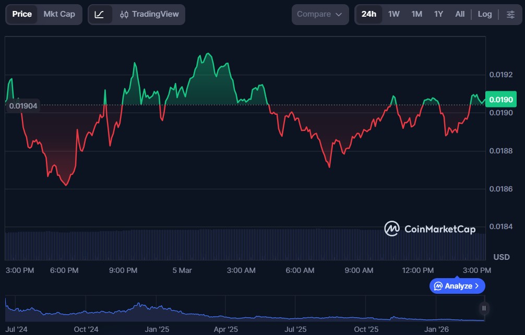Click the 0.01904 opening price label
Viewport: 525px width, 335px height.
click(x=23, y=106)
